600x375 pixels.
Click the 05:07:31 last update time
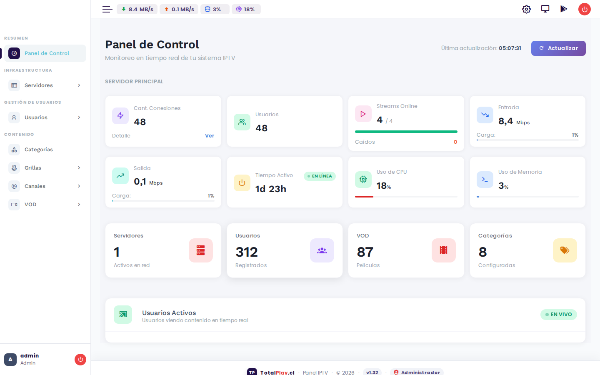coord(510,48)
